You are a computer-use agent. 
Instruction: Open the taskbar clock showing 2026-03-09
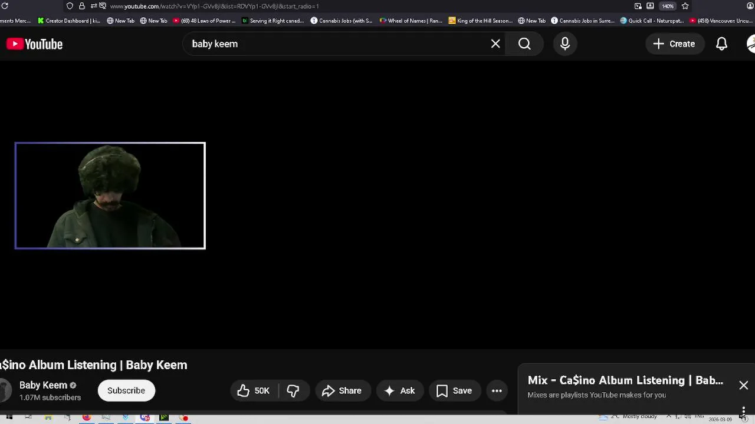pyautogui.click(x=720, y=419)
